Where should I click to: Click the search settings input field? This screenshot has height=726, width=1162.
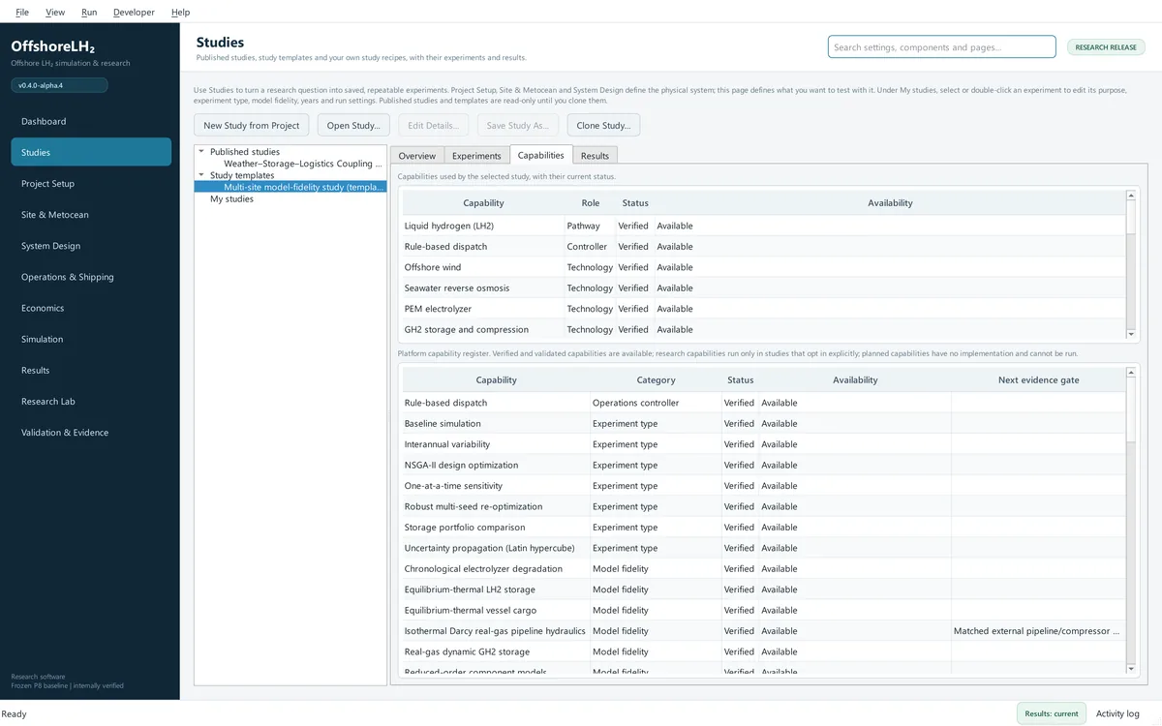941,46
